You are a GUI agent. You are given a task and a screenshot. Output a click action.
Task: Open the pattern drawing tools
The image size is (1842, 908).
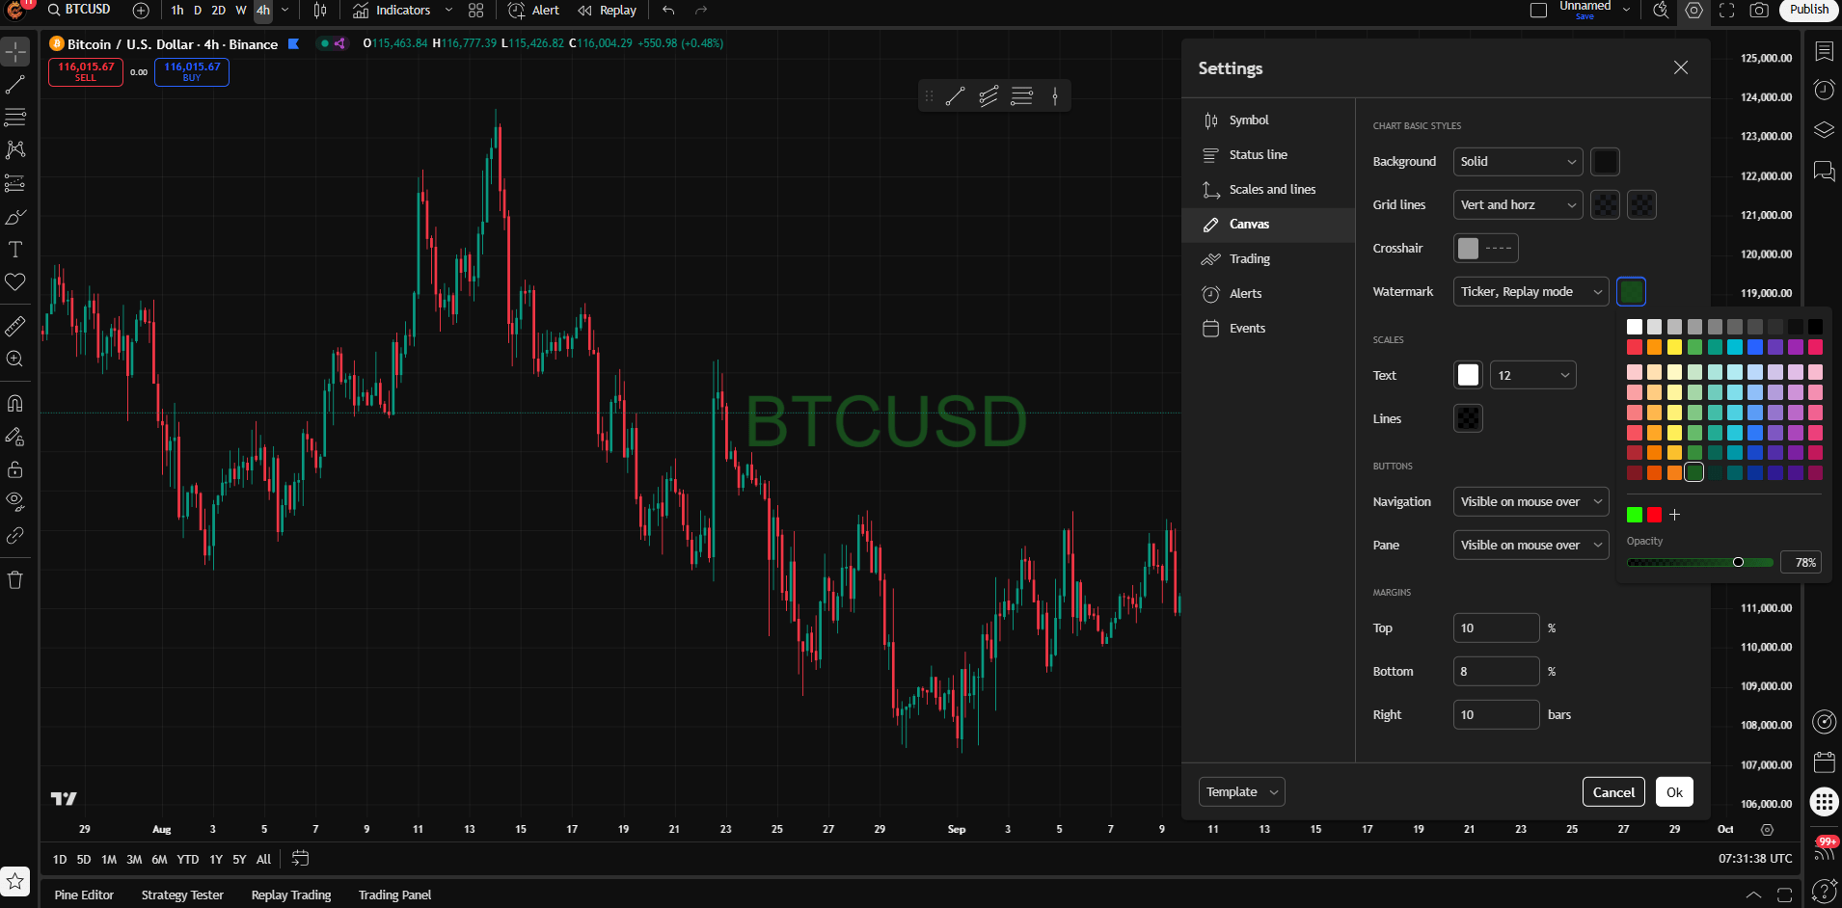pyautogui.click(x=15, y=149)
